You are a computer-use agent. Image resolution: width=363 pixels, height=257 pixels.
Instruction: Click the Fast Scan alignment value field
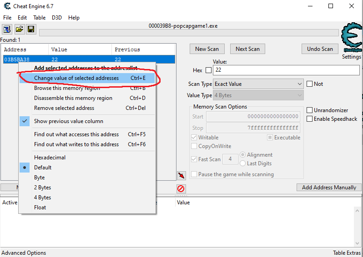(230, 159)
